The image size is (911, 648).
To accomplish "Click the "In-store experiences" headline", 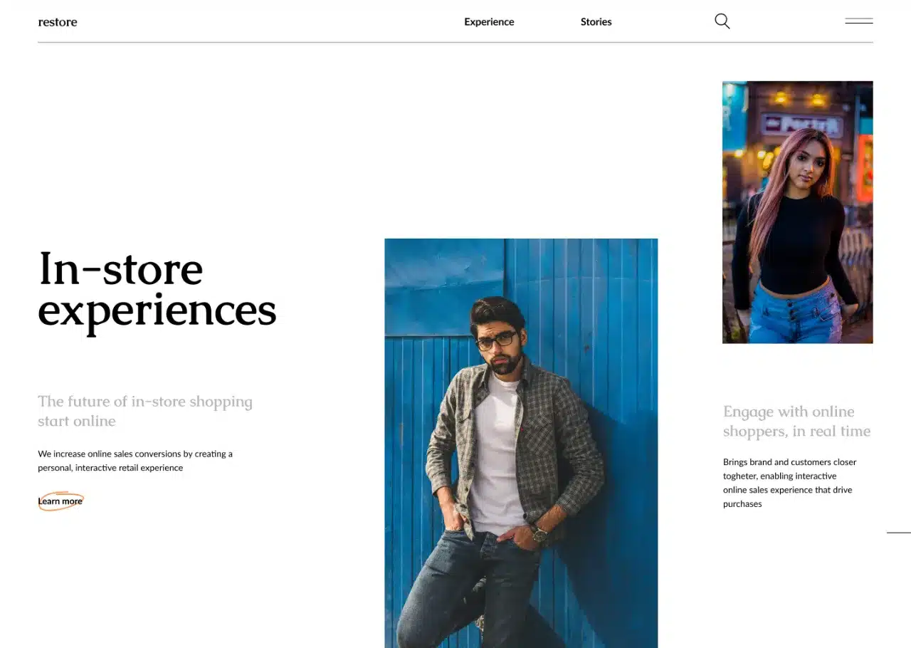I will pos(157,290).
